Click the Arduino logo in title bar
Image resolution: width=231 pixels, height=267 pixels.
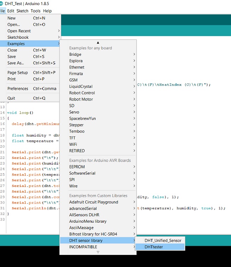(x=1, y=4)
